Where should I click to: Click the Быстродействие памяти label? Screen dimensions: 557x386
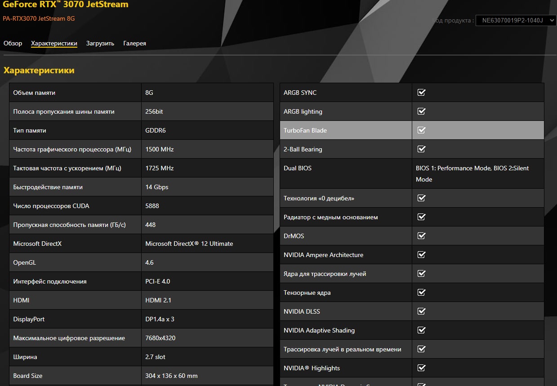click(48, 187)
